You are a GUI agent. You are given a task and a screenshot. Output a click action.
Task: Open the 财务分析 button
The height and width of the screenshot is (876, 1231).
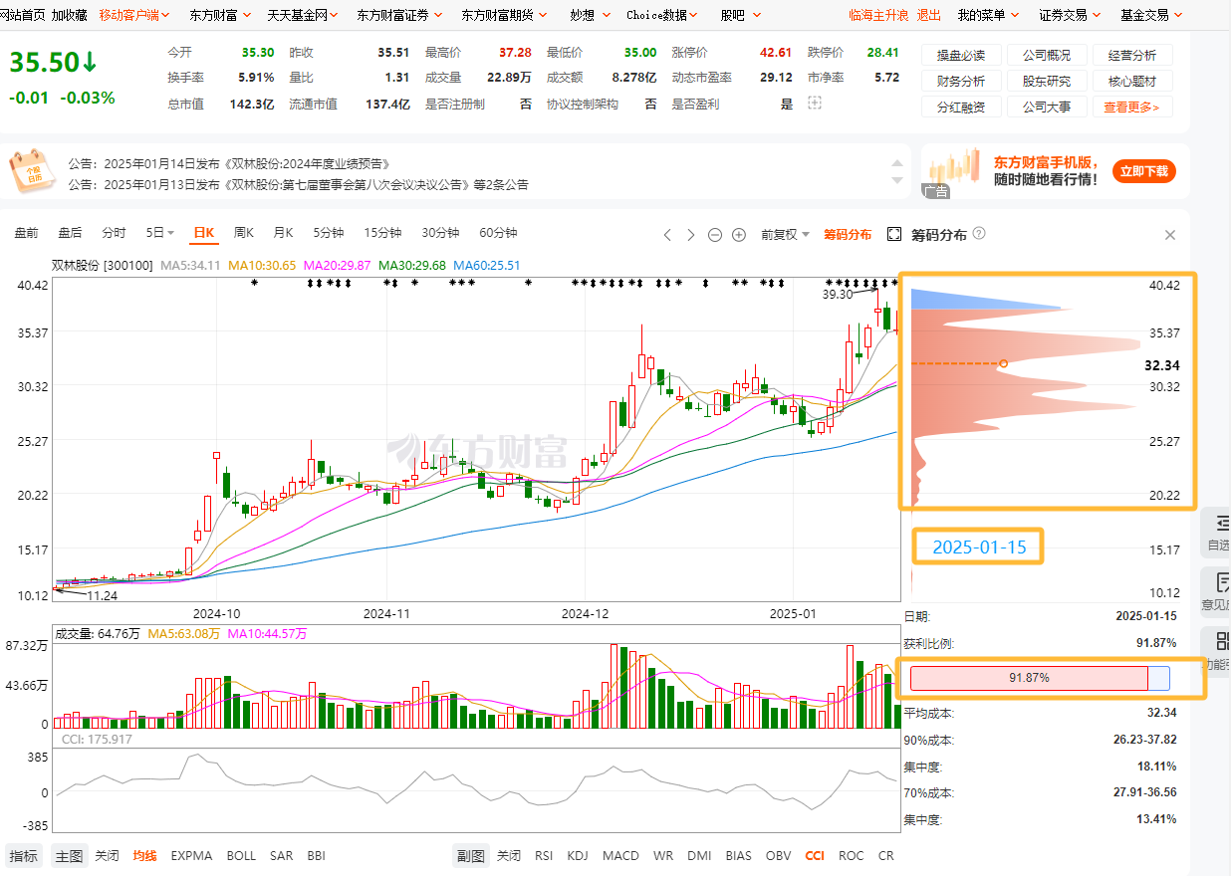[961, 81]
